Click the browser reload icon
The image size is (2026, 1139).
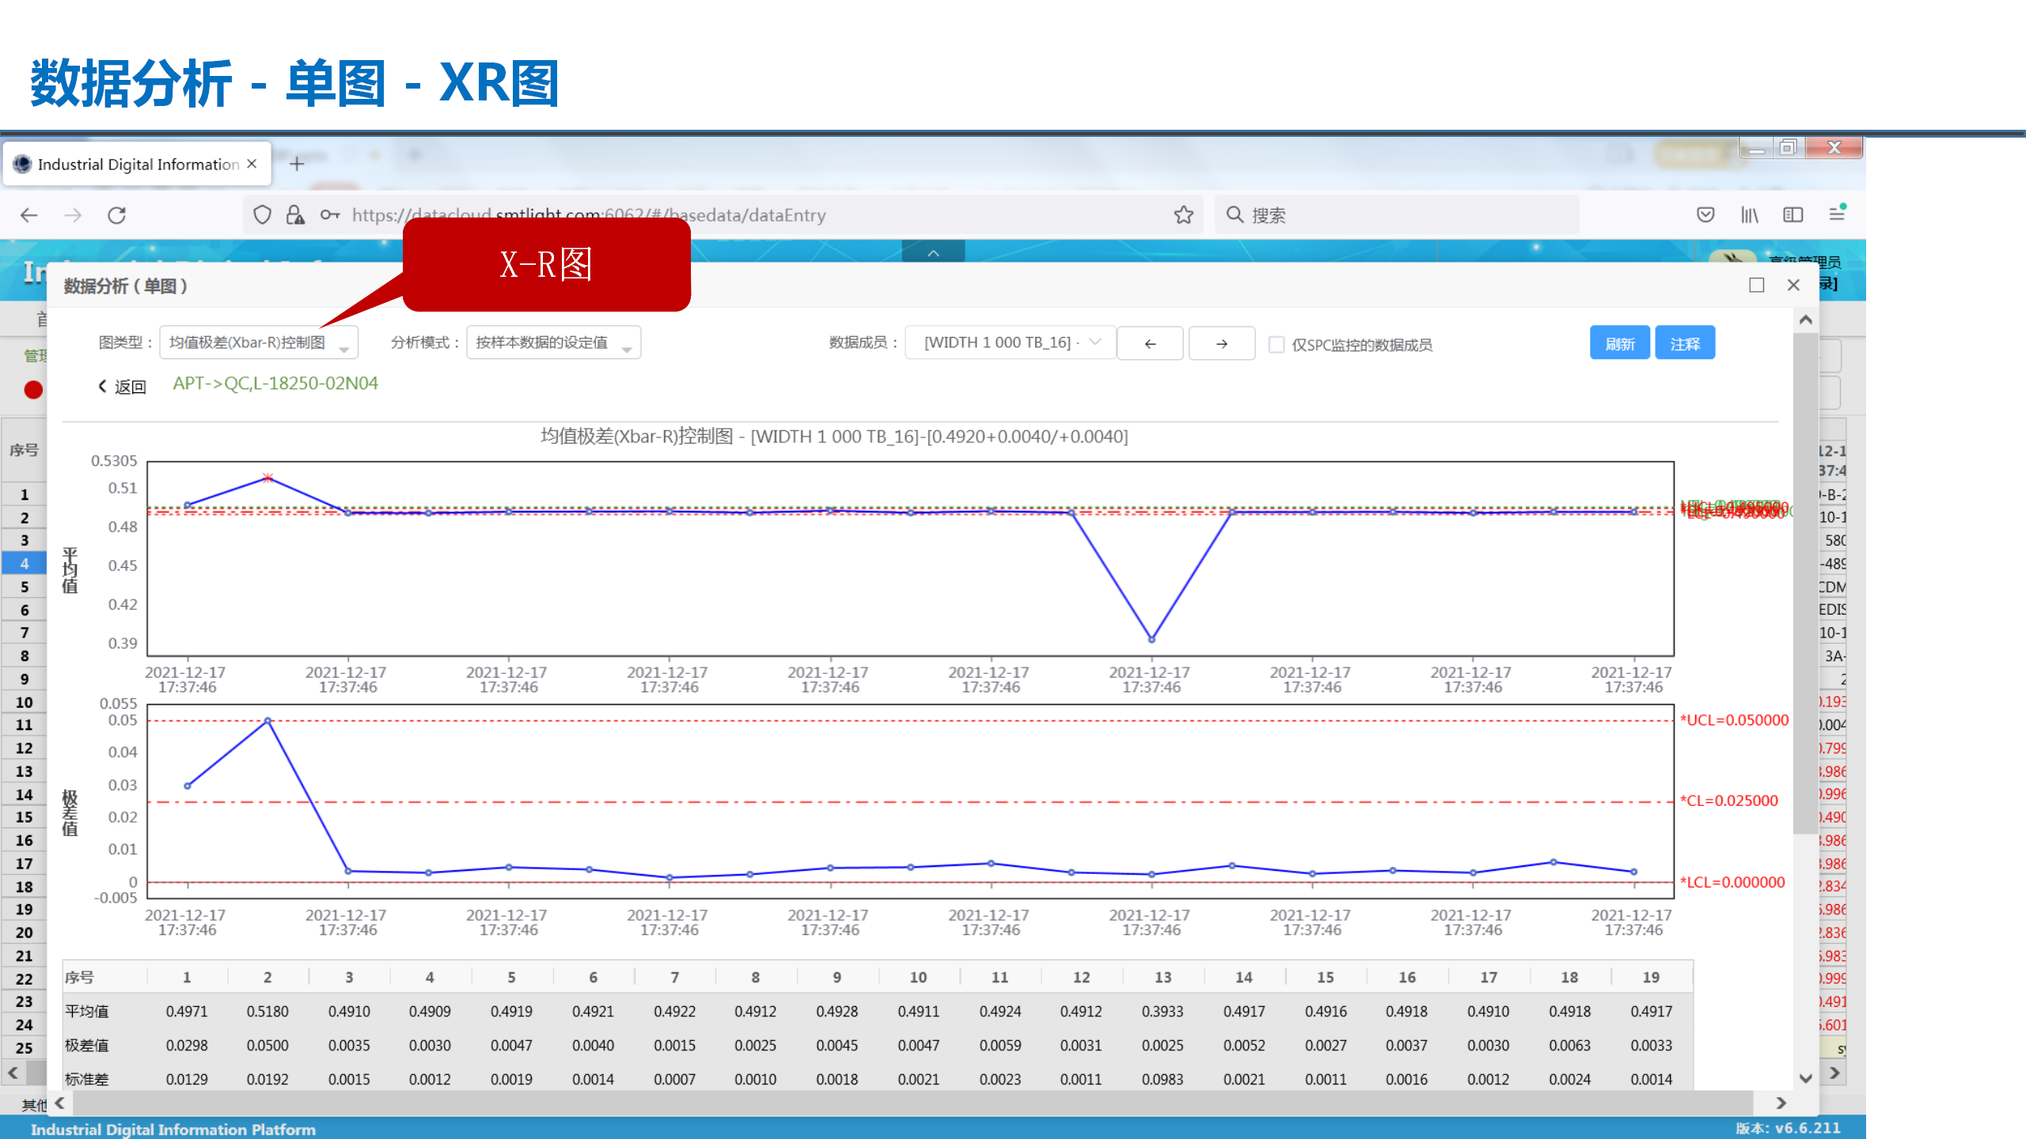point(117,215)
